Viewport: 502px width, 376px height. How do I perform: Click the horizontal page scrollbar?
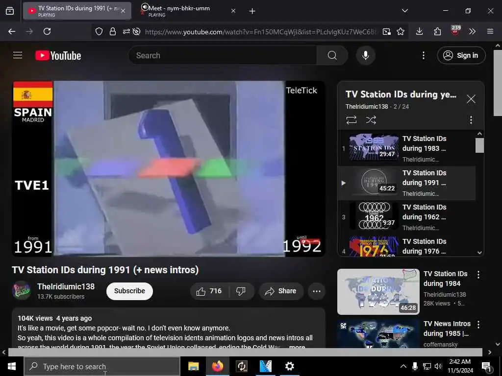point(246,352)
